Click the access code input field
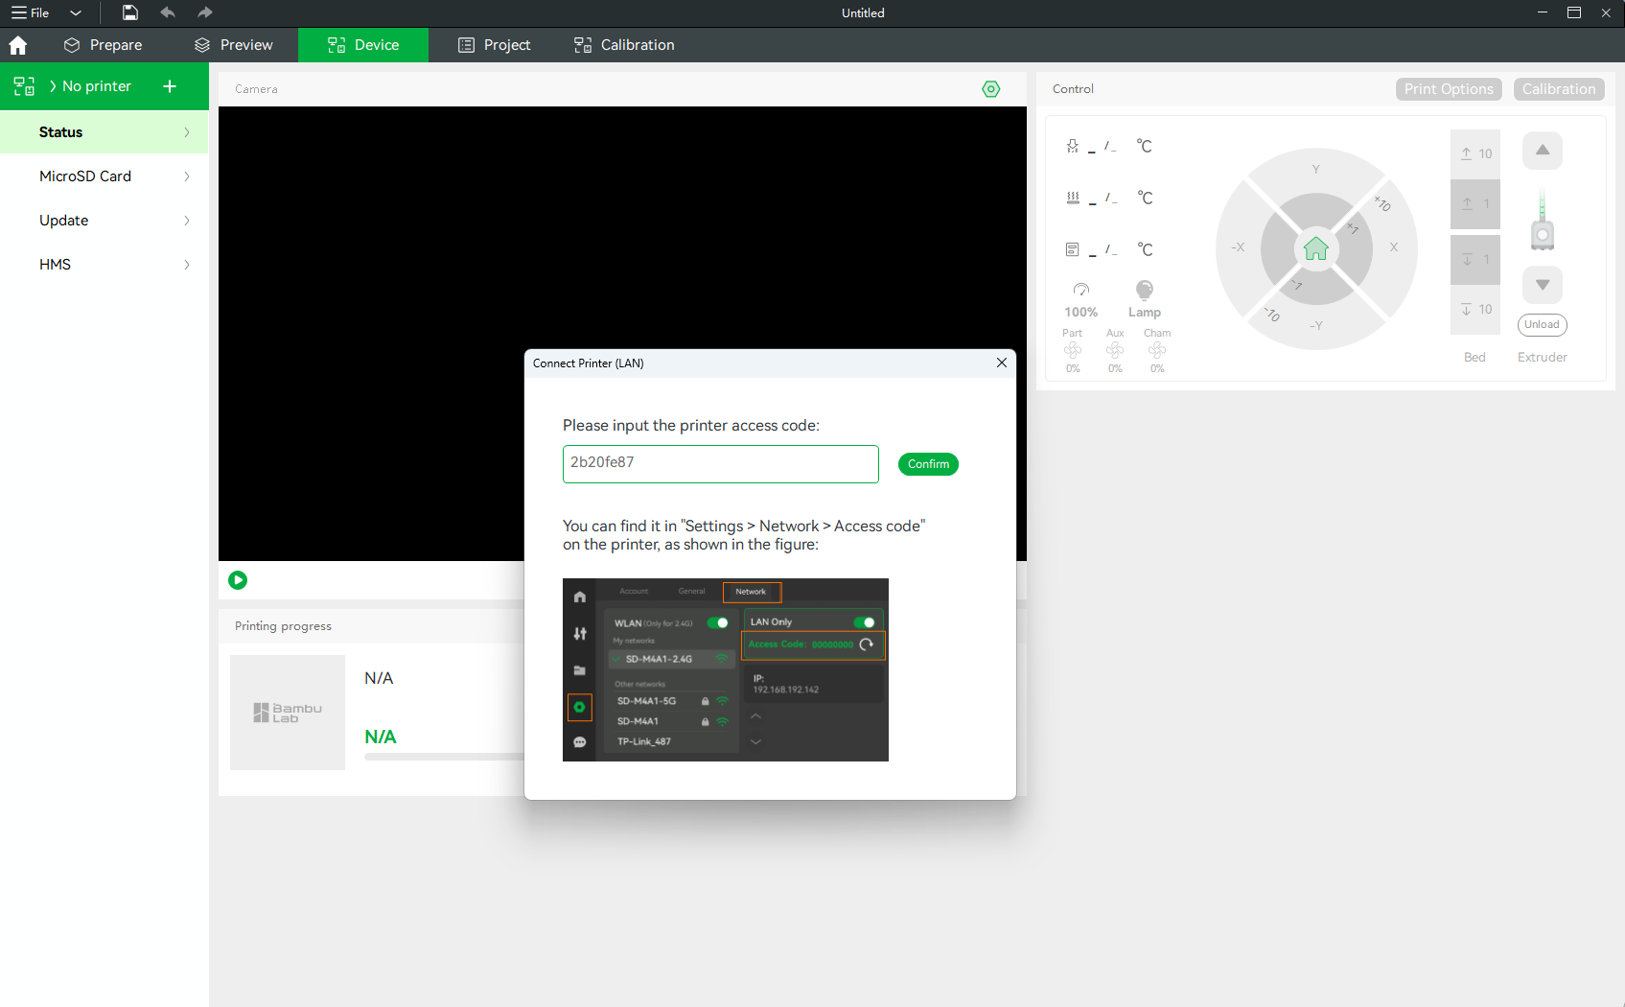Image resolution: width=1625 pixels, height=1007 pixels. click(720, 463)
